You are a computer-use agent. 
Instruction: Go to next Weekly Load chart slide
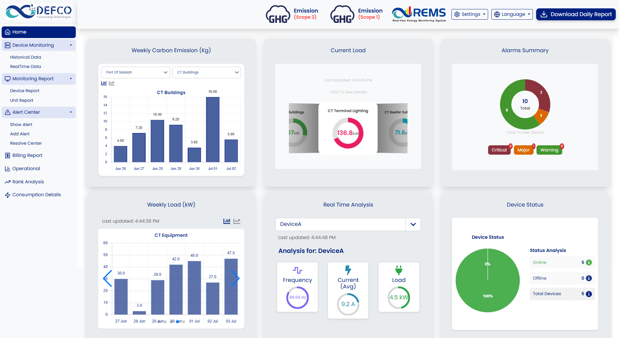[235, 278]
